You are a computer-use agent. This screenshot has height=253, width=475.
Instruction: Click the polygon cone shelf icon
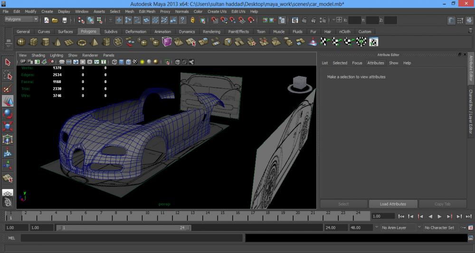click(57, 42)
